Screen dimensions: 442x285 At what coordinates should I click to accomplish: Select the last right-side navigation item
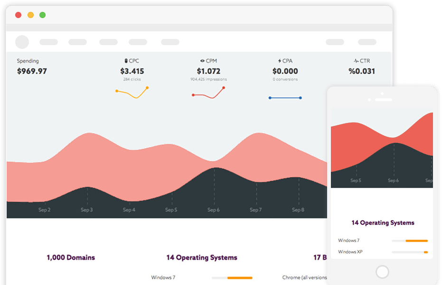click(x=367, y=42)
